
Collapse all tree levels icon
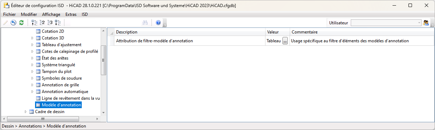pos(34,23)
